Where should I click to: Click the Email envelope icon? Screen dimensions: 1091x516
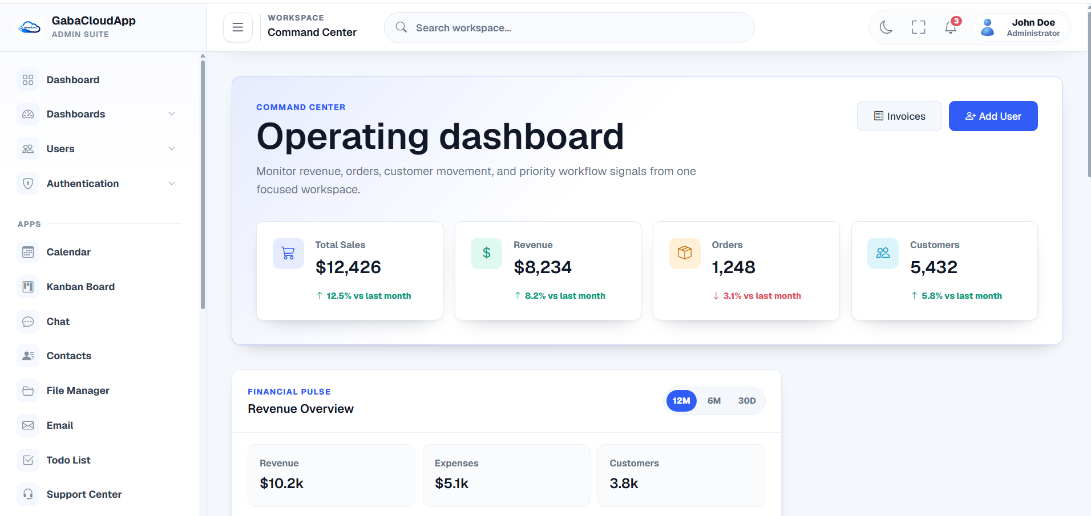click(28, 425)
